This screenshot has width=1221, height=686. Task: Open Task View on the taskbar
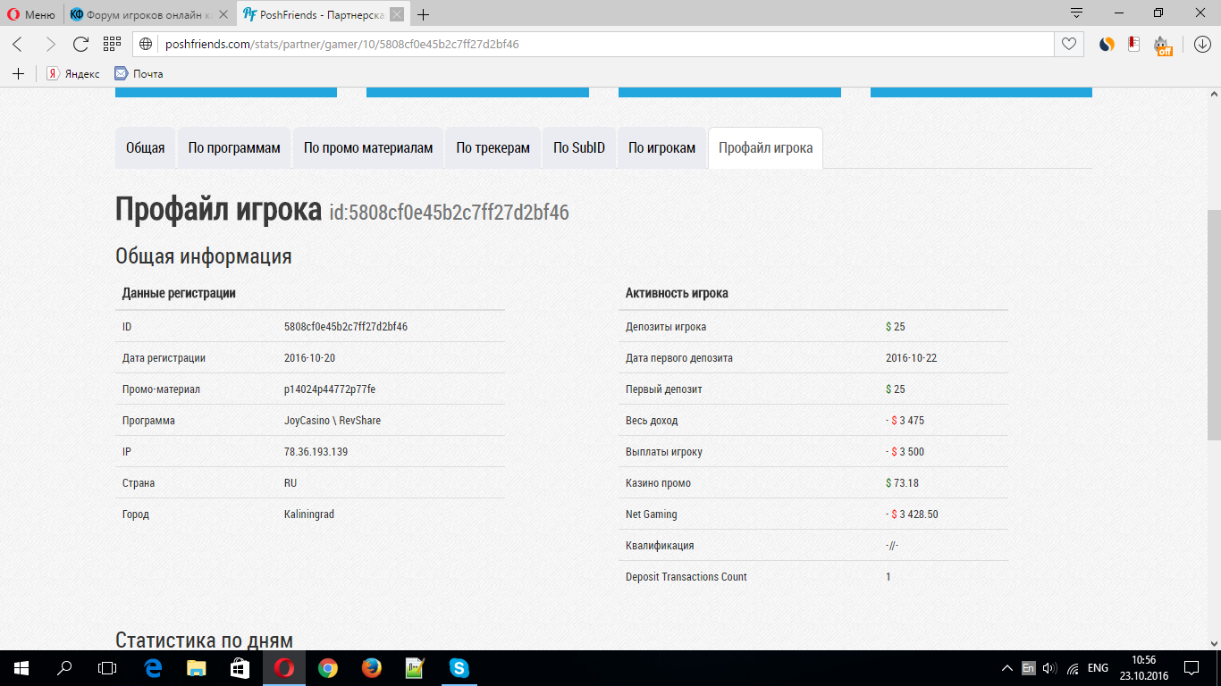(x=107, y=667)
